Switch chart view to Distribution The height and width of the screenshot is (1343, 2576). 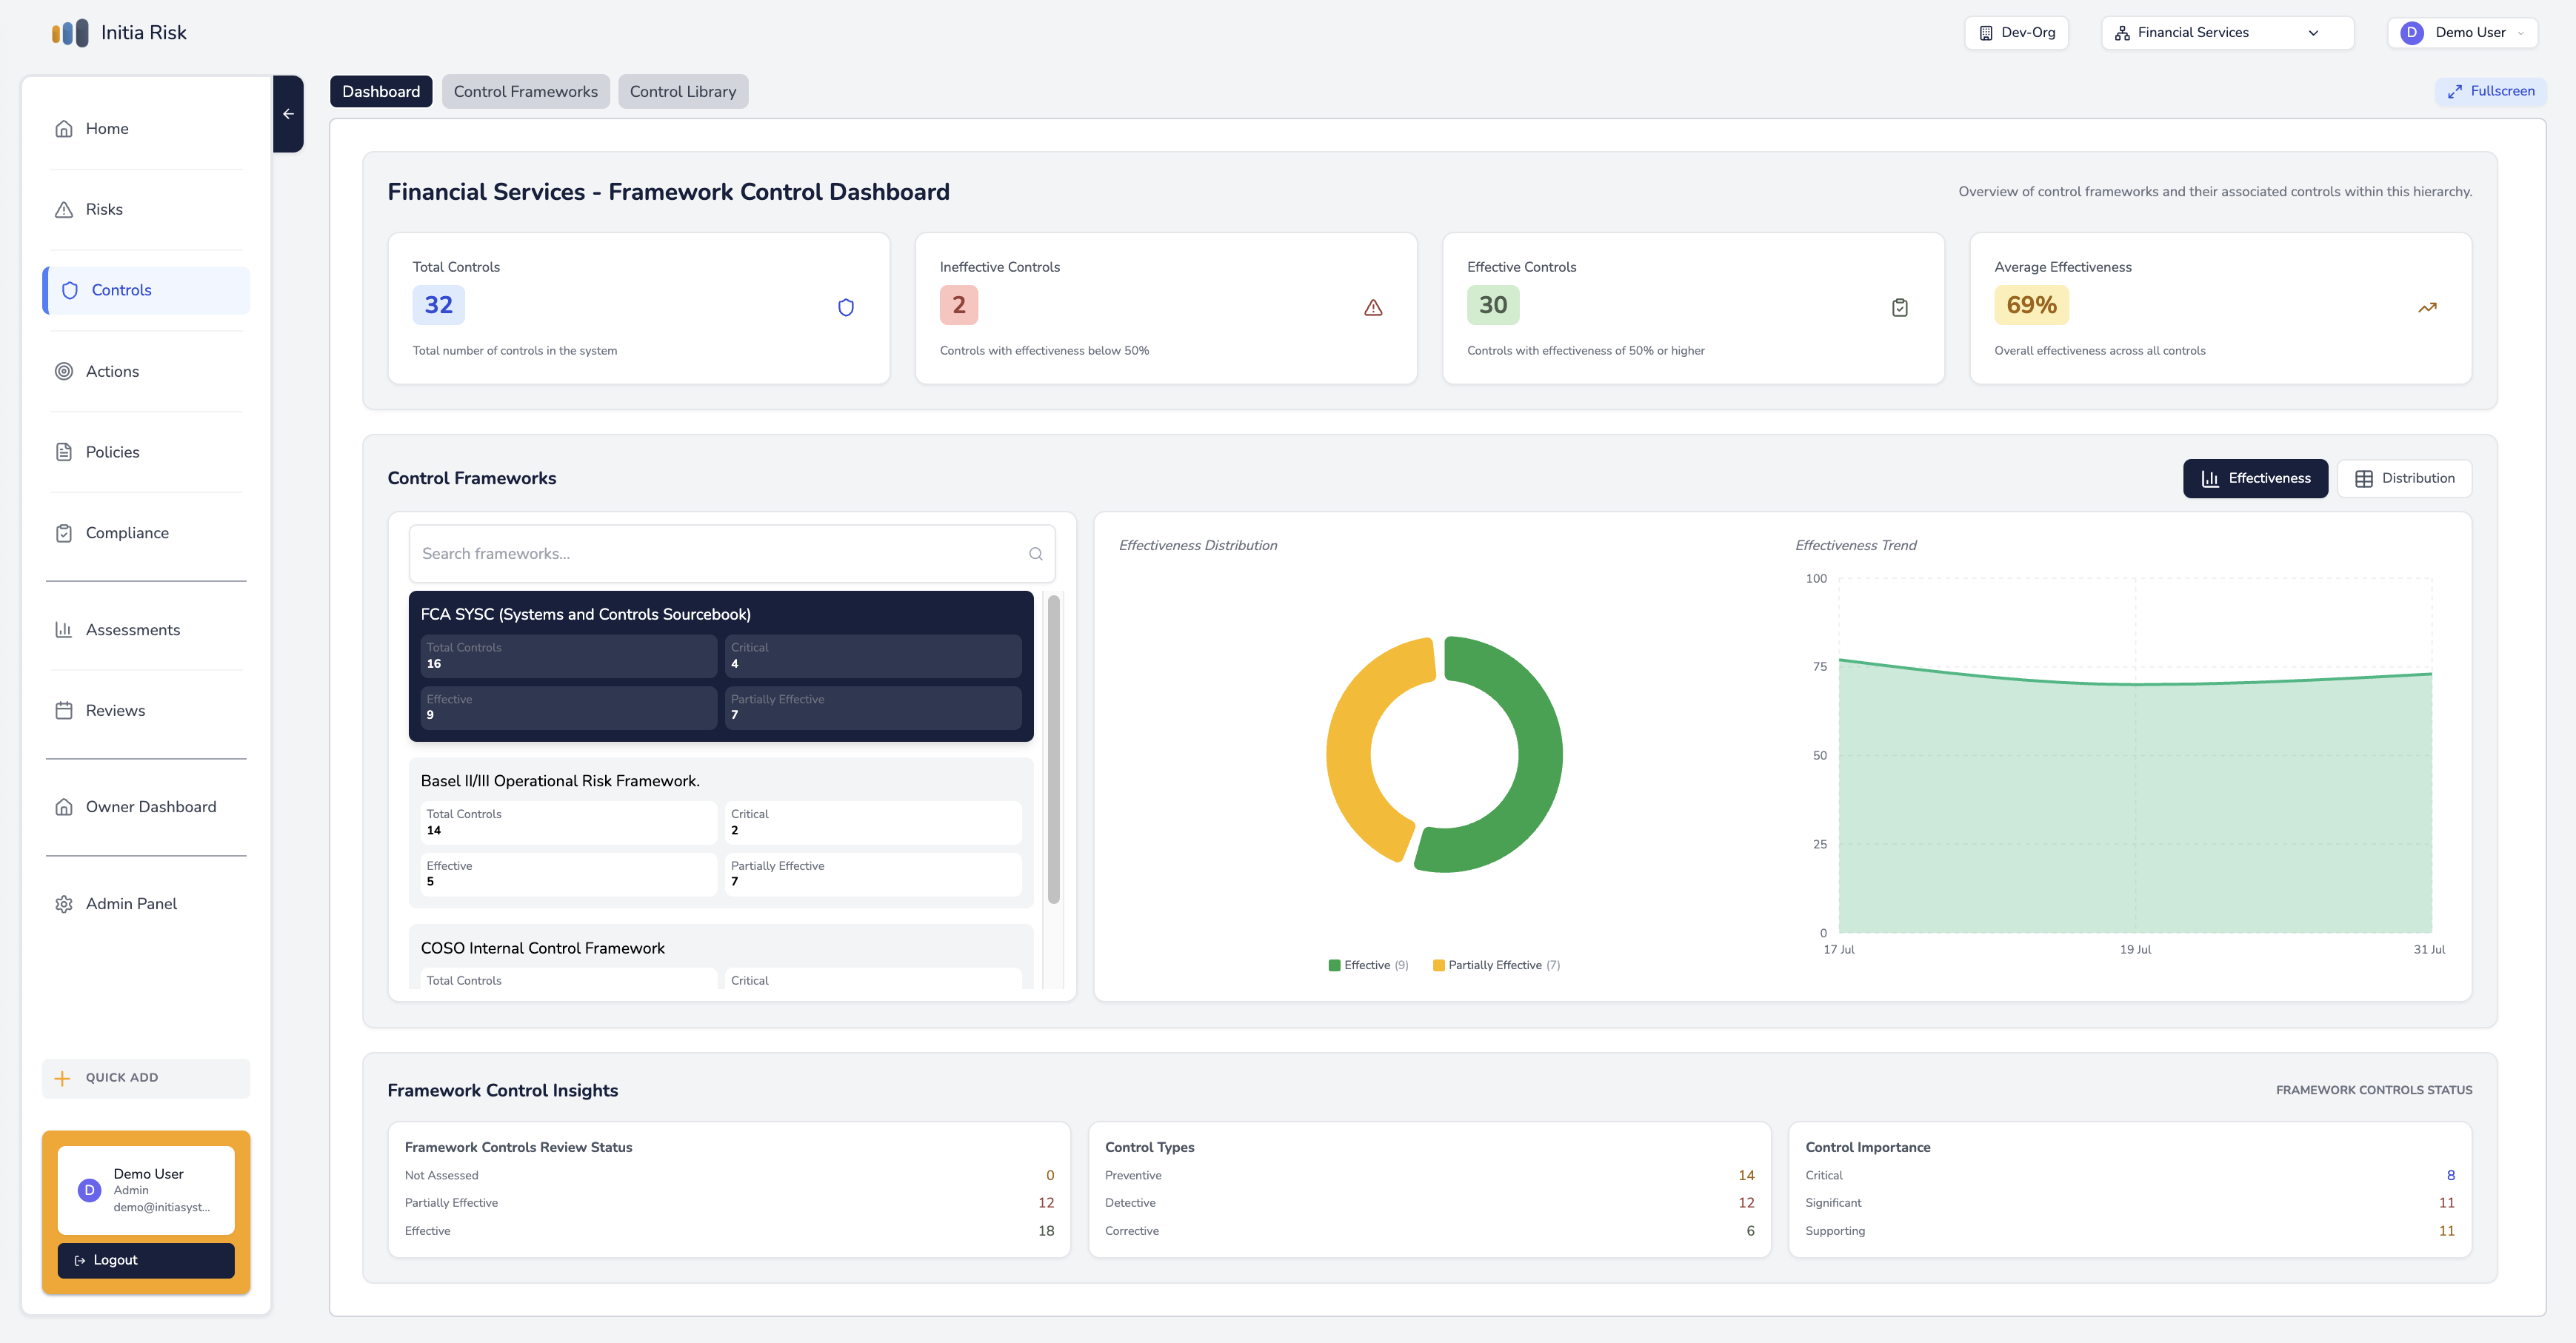[2404, 479]
